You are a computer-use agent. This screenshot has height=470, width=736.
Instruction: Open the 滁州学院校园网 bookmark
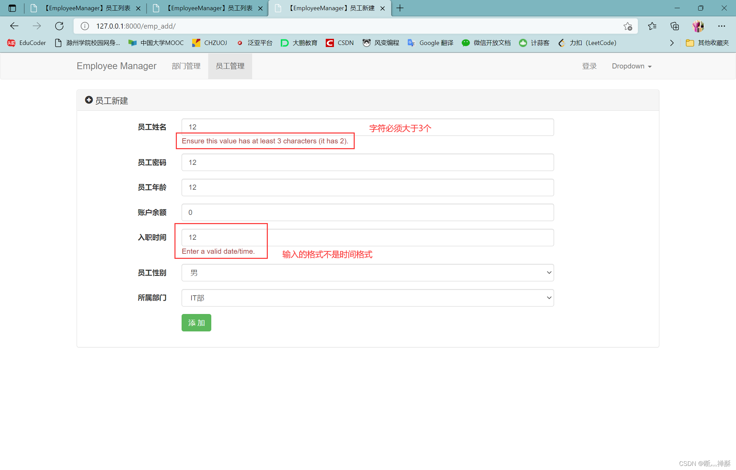(88, 43)
